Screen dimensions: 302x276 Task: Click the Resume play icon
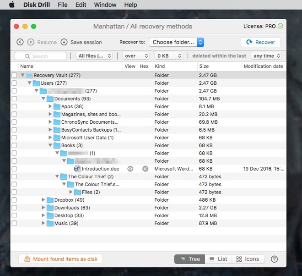(x=31, y=42)
